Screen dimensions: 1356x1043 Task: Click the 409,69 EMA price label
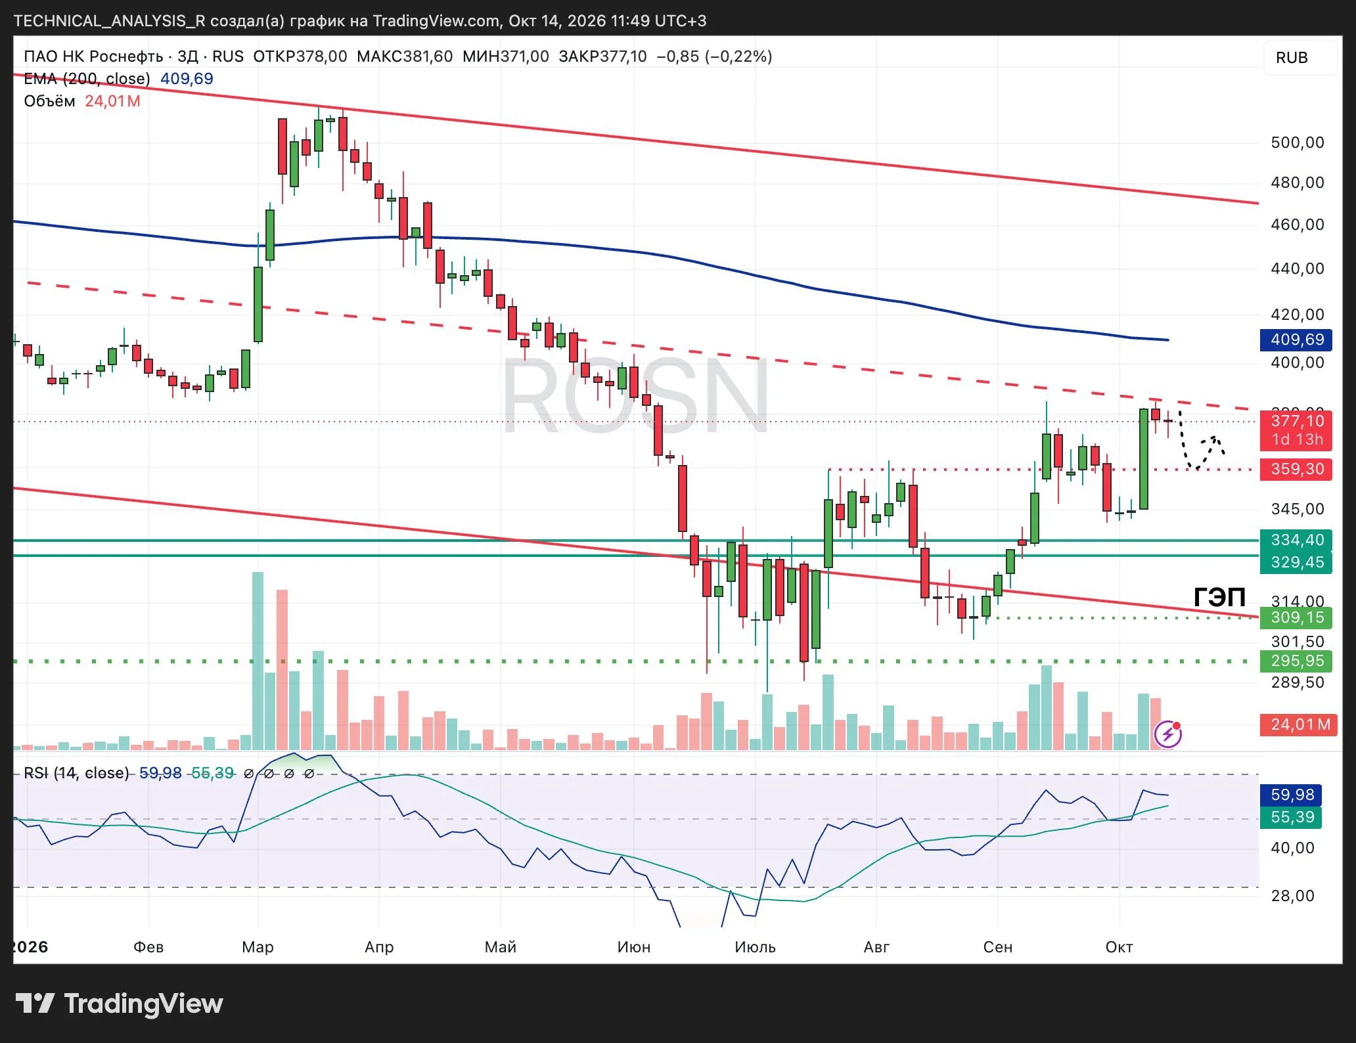pos(1296,340)
